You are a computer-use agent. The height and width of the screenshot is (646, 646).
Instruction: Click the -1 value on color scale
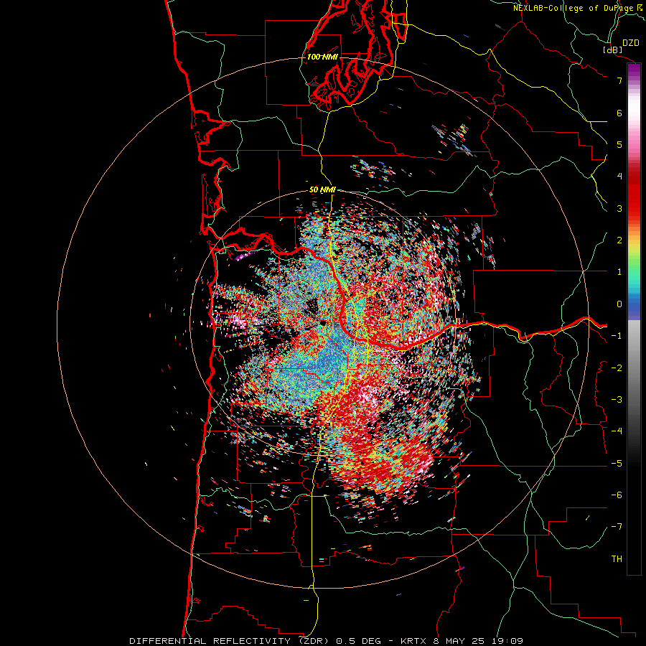(617, 336)
